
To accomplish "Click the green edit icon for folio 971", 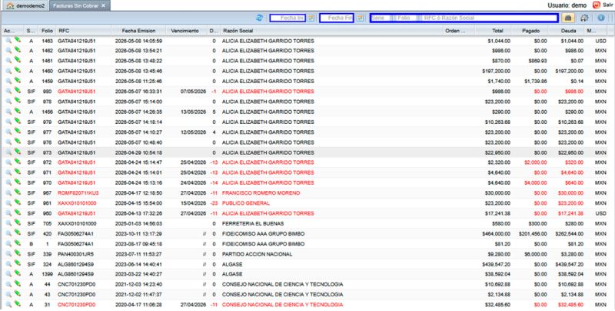I will point(18,172).
